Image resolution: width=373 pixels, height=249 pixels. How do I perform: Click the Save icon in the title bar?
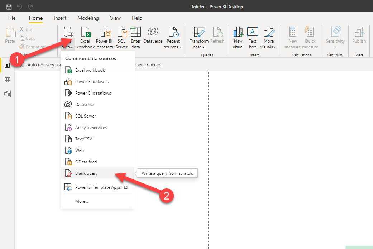click(9, 7)
